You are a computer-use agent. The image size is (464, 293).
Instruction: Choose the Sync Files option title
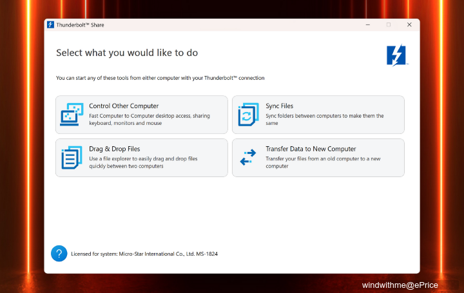(279, 106)
